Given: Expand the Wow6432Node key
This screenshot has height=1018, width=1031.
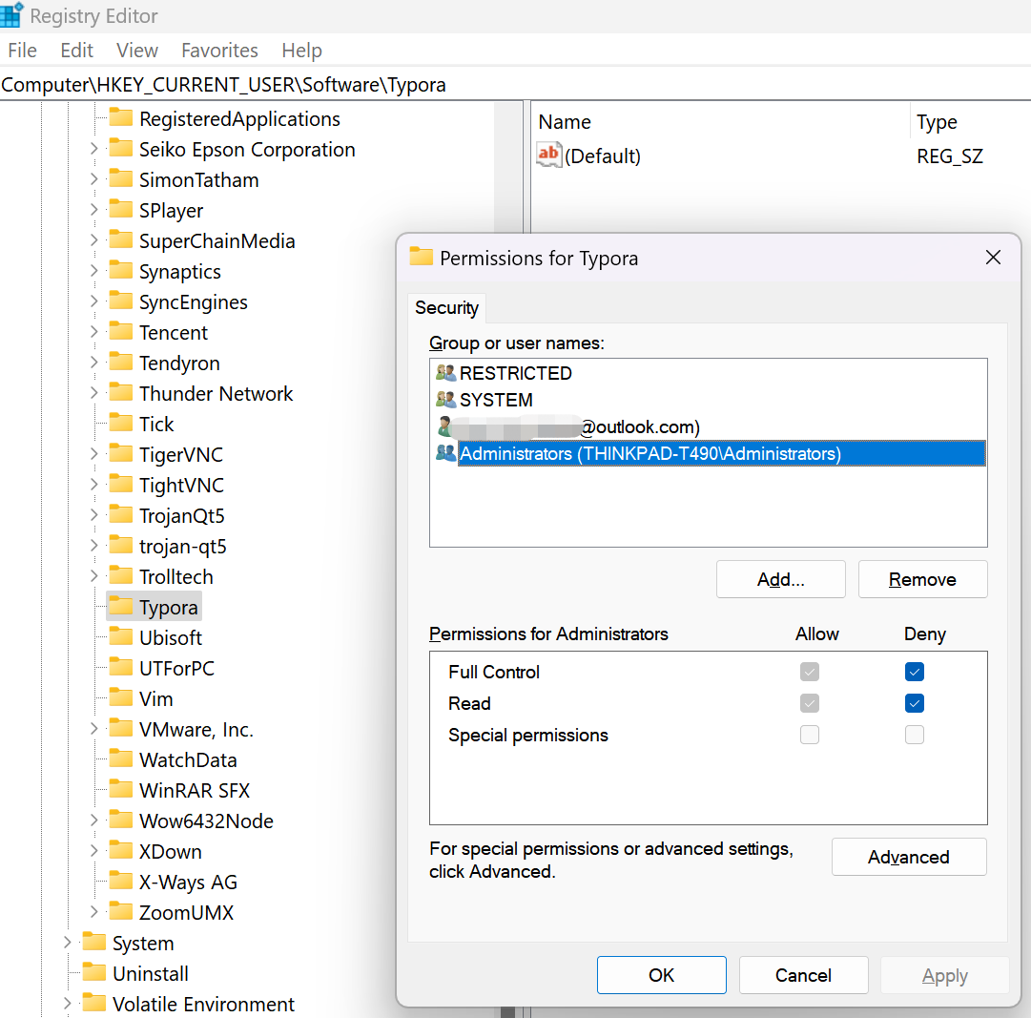Looking at the screenshot, I should coord(93,821).
